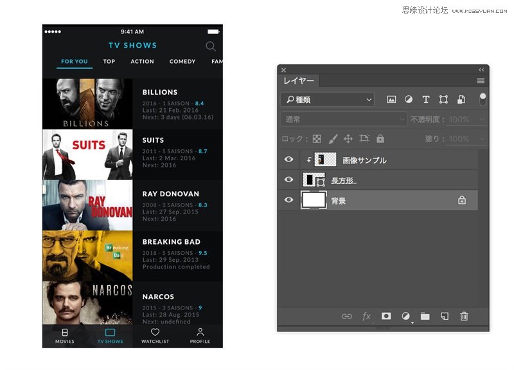Select the ACTION tab

point(142,61)
